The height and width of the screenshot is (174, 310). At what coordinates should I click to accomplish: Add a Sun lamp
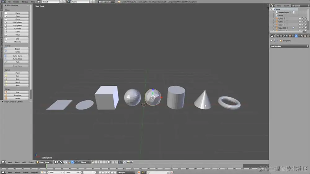point(16,76)
